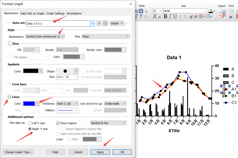The width and height of the screenshot is (238, 158).
Task: Click the increase font size icon
Action: (154, 16)
